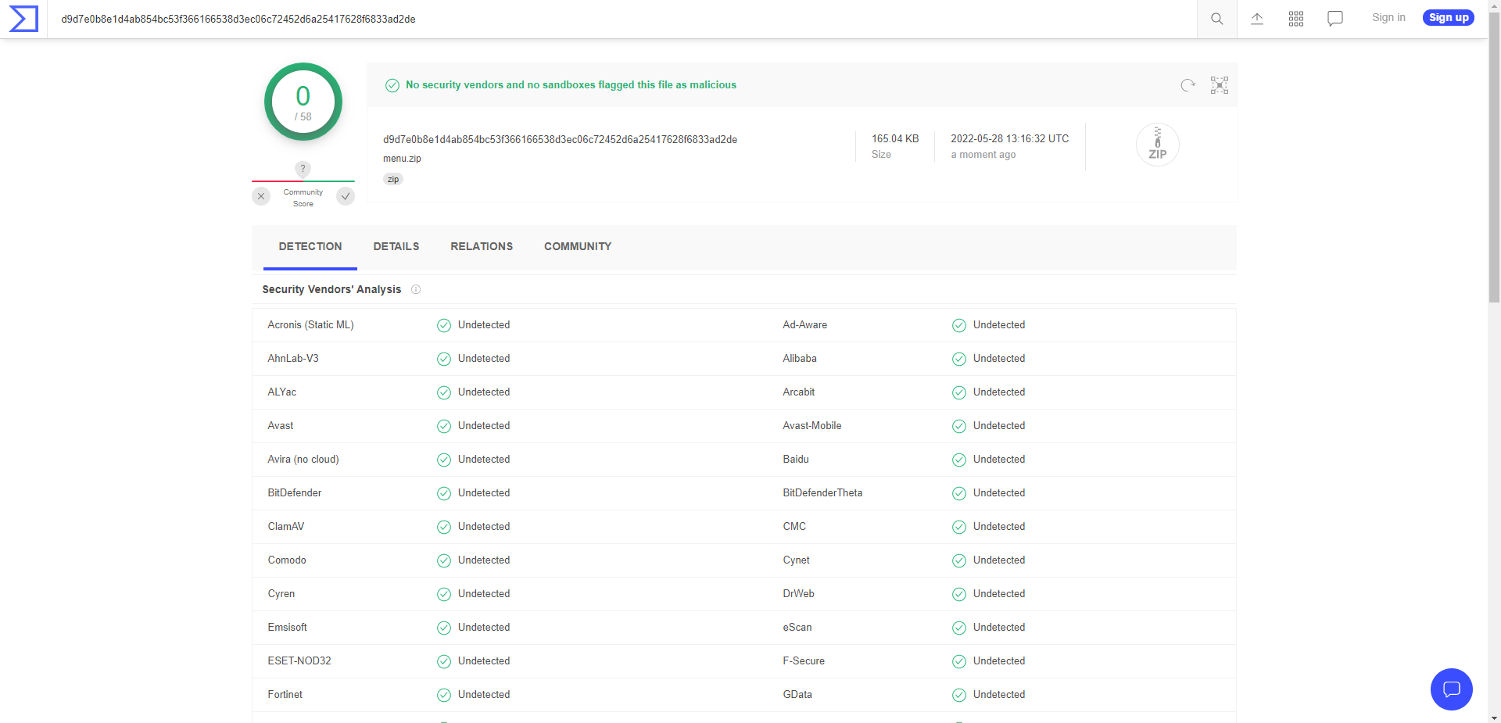Switch to the DETECTION tab

click(x=310, y=247)
